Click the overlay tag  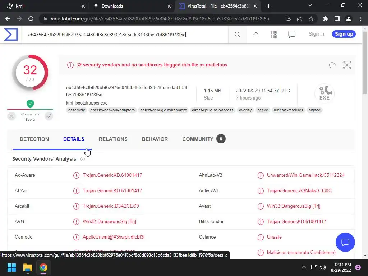[x=245, y=110]
